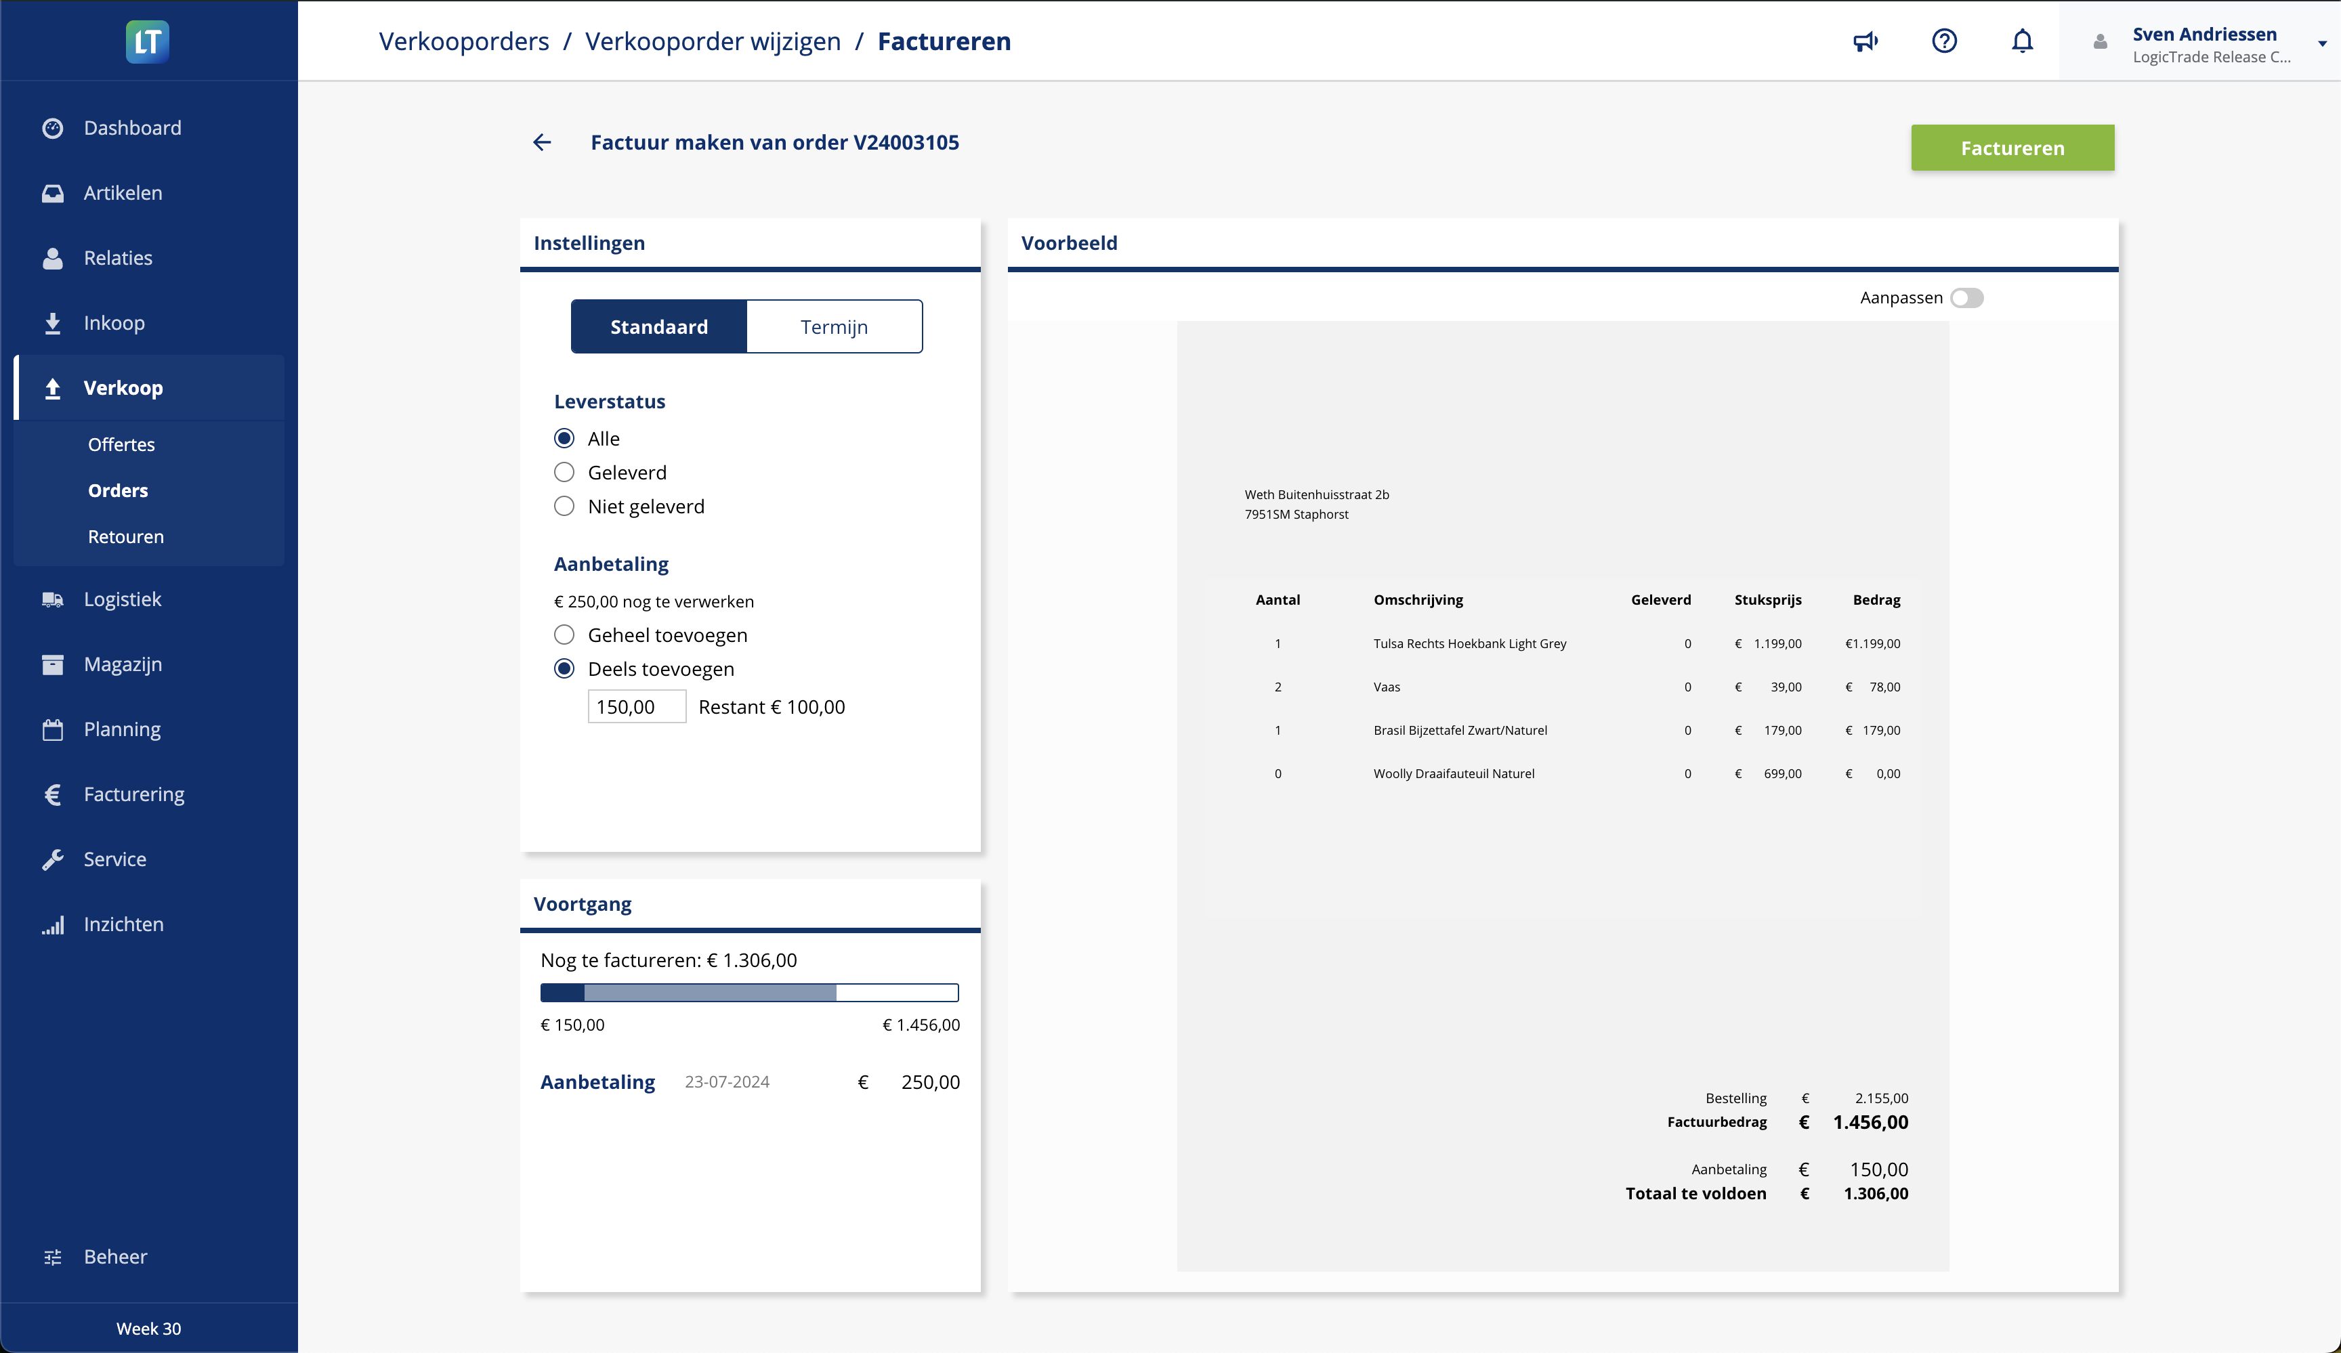2341x1353 pixels.
Task: Open the Offertes submenu item
Action: [121, 444]
